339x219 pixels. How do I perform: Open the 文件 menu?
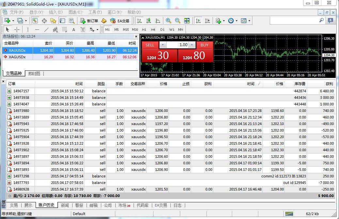pyautogui.click(x=16, y=12)
